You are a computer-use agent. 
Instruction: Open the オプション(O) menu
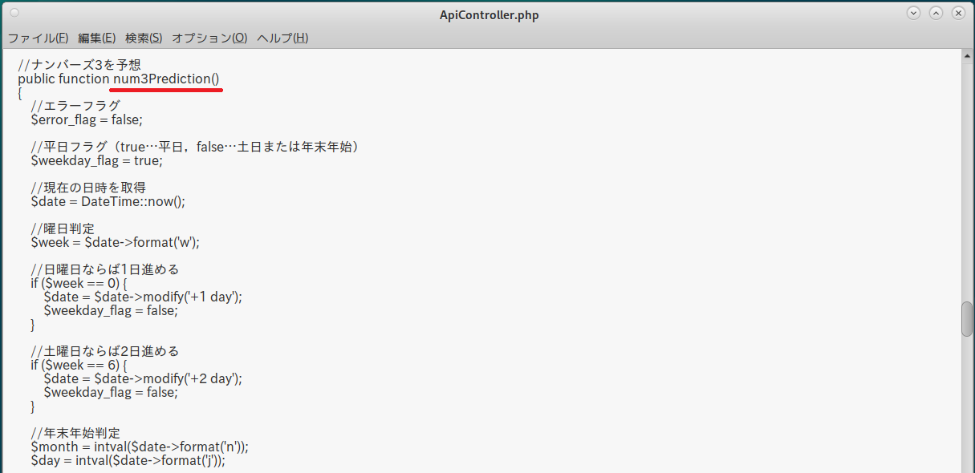[209, 38]
